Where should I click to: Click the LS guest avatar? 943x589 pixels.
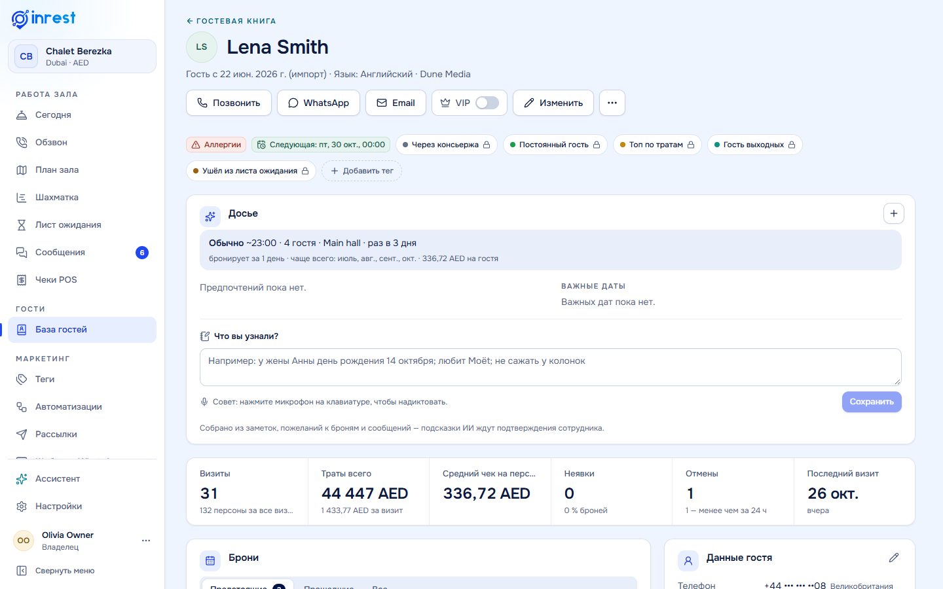(202, 47)
